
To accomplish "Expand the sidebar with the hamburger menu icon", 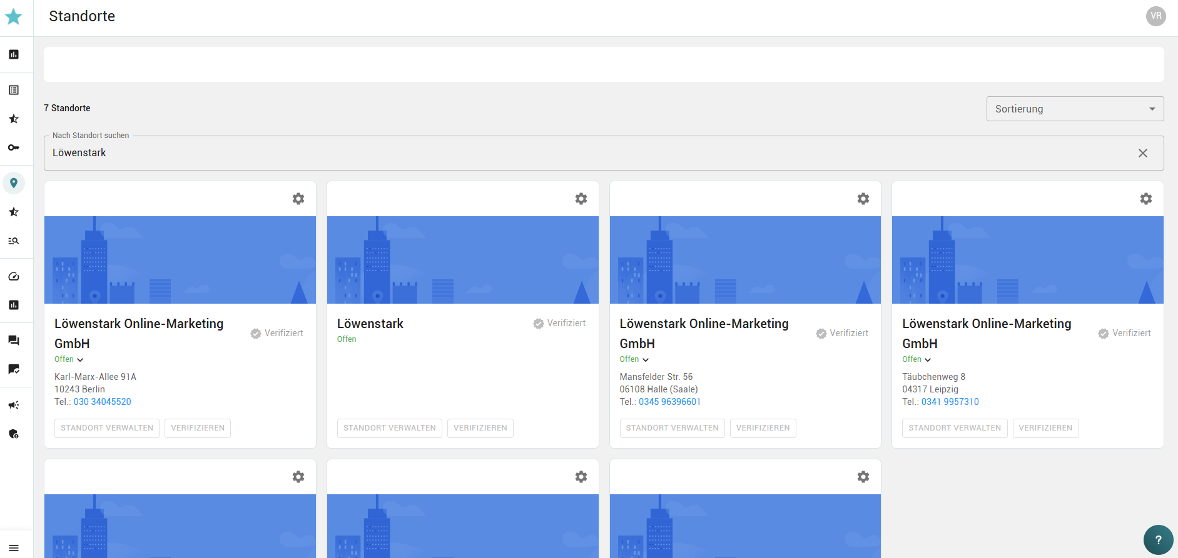I will [x=14, y=548].
